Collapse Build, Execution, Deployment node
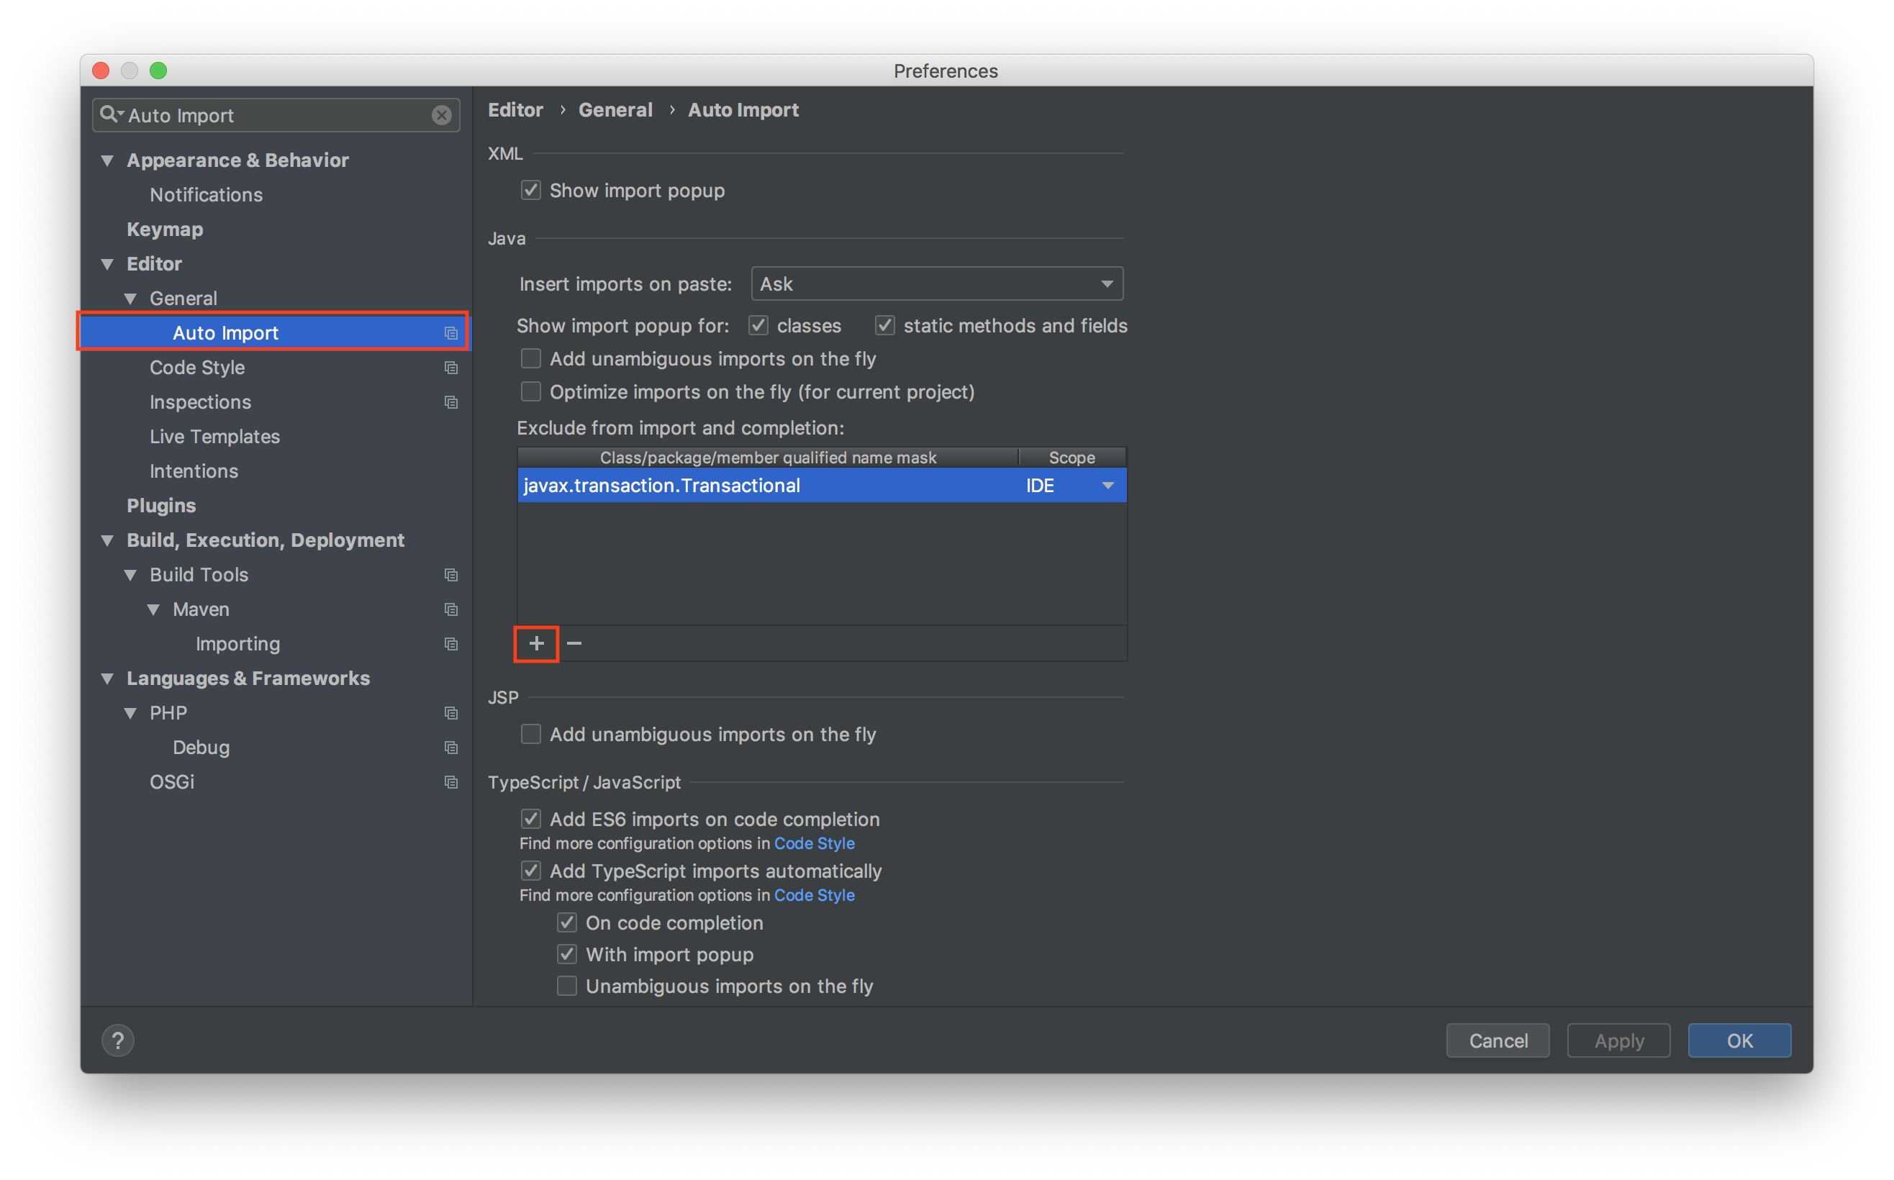Image resolution: width=1894 pixels, height=1180 pixels. coord(108,541)
